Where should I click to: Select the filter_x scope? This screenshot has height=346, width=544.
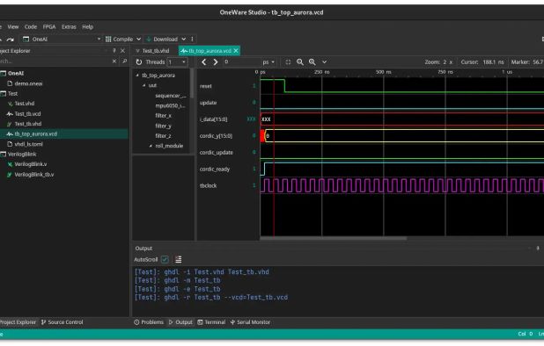click(163, 116)
